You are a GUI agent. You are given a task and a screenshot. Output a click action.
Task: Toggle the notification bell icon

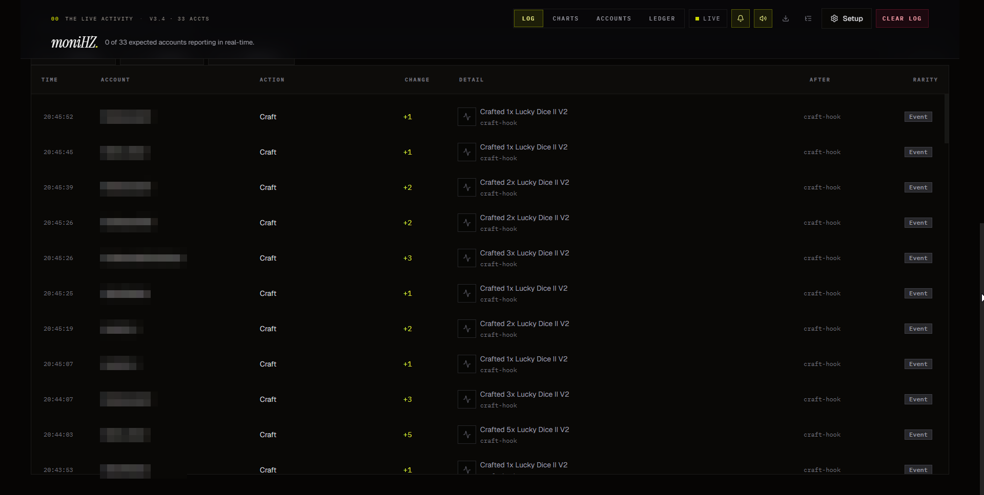point(740,18)
